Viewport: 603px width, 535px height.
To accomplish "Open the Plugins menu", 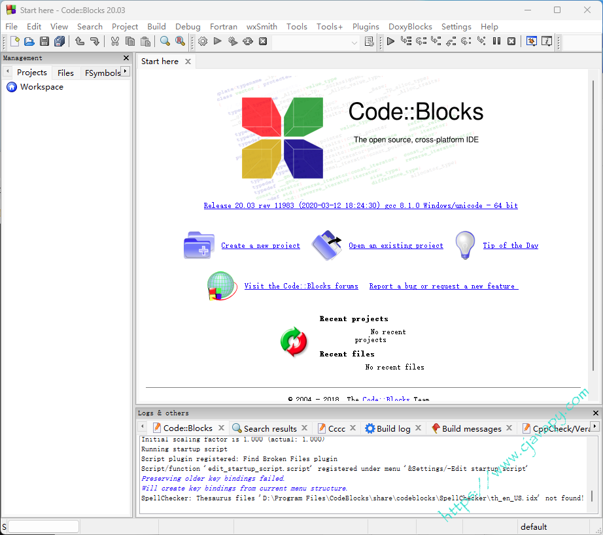I will pos(366,27).
